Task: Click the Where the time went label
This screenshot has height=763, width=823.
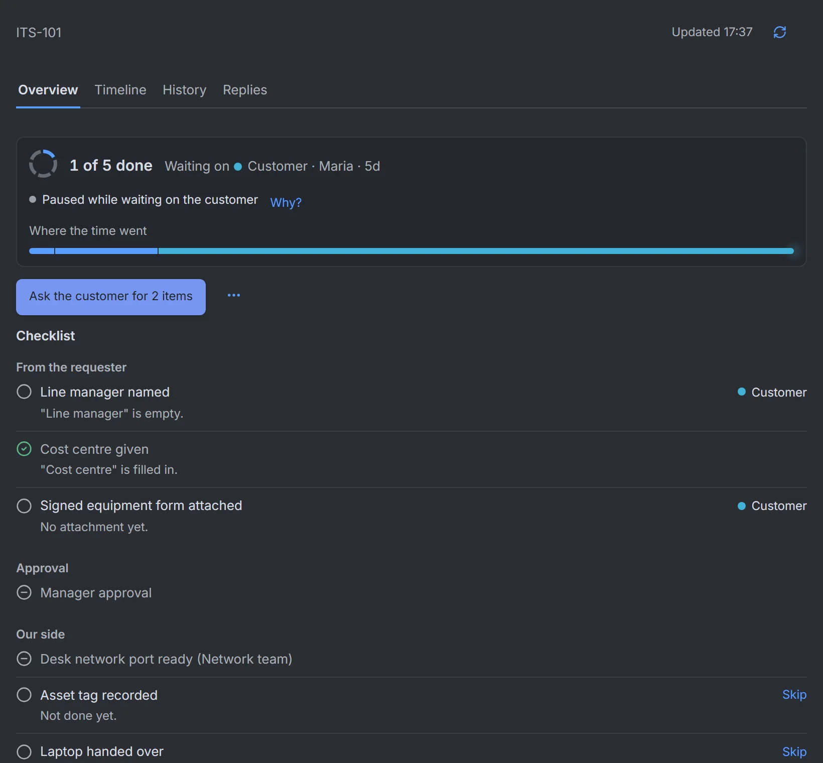Action: pos(88,231)
